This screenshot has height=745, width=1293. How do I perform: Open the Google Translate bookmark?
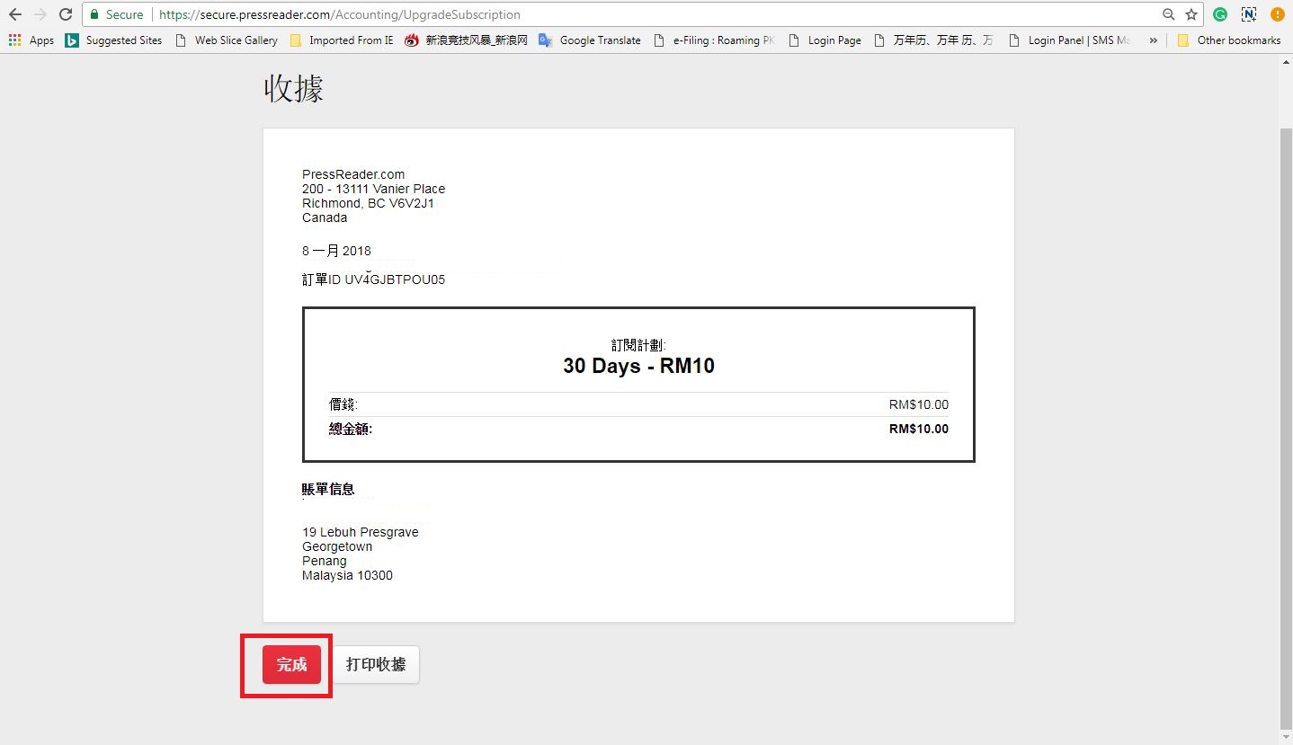(590, 40)
